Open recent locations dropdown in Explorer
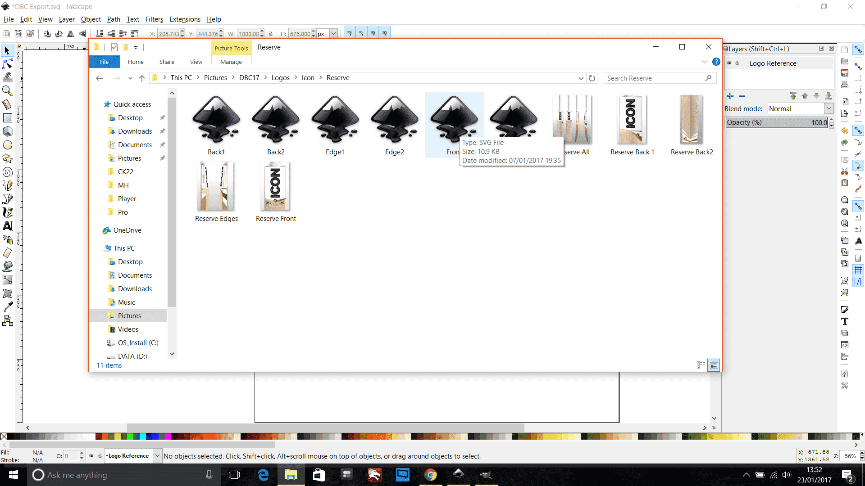865x486 pixels. (130, 78)
